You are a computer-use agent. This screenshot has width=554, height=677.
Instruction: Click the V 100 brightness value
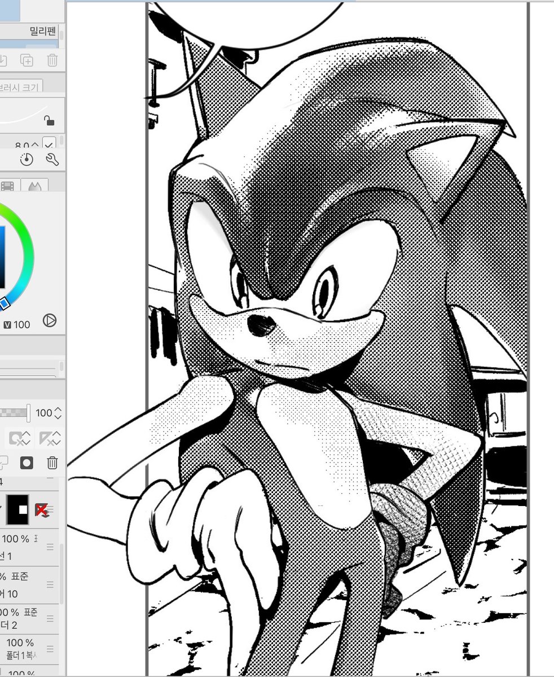point(17,324)
